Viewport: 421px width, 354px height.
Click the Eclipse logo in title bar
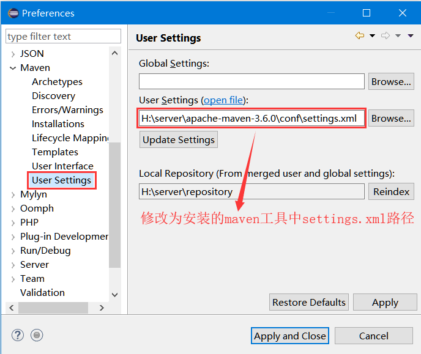click(13, 13)
